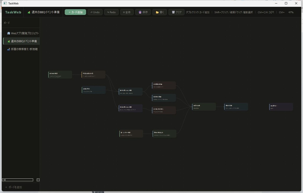Click the sidebar scrollbar right arrow

pos(38,180)
